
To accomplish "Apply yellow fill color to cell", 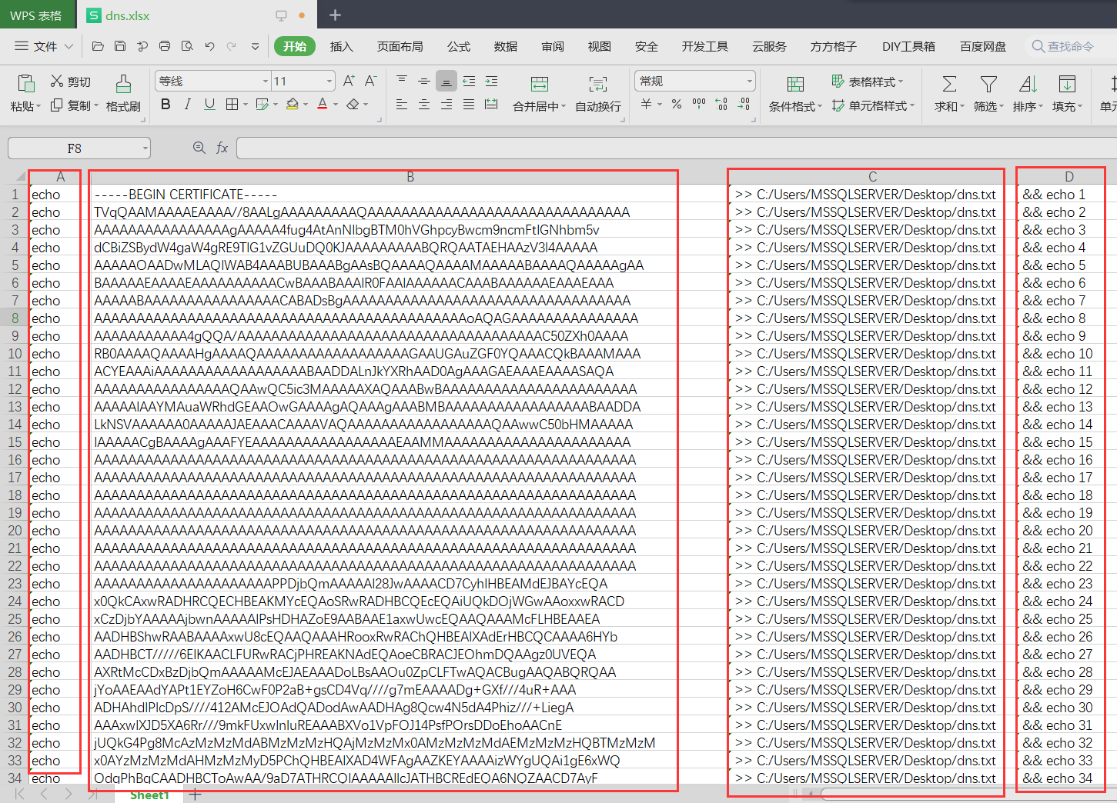I will pyautogui.click(x=292, y=104).
